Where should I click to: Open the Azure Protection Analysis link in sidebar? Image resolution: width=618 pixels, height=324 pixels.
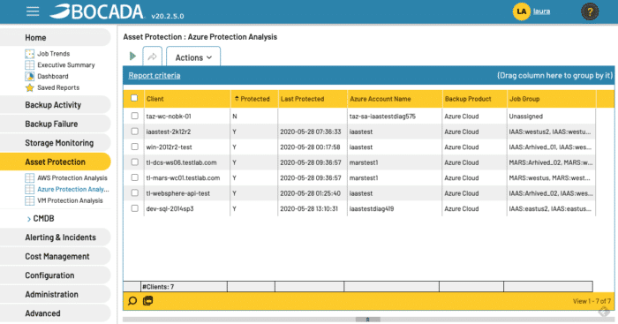[x=73, y=189]
